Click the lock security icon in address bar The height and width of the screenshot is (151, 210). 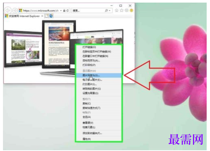point(64,10)
